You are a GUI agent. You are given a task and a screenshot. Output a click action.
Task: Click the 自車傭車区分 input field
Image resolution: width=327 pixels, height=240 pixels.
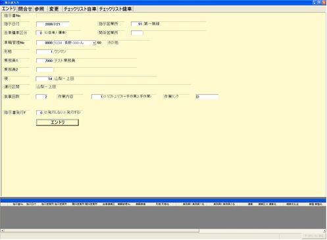coord(39,33)
